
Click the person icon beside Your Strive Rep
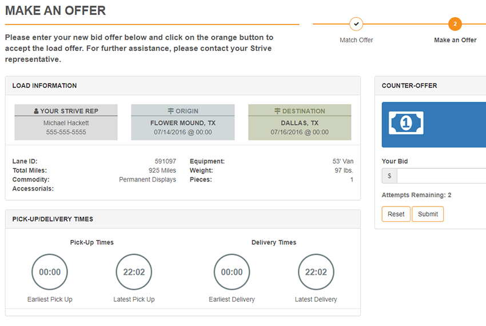click(x=36, y=111)
